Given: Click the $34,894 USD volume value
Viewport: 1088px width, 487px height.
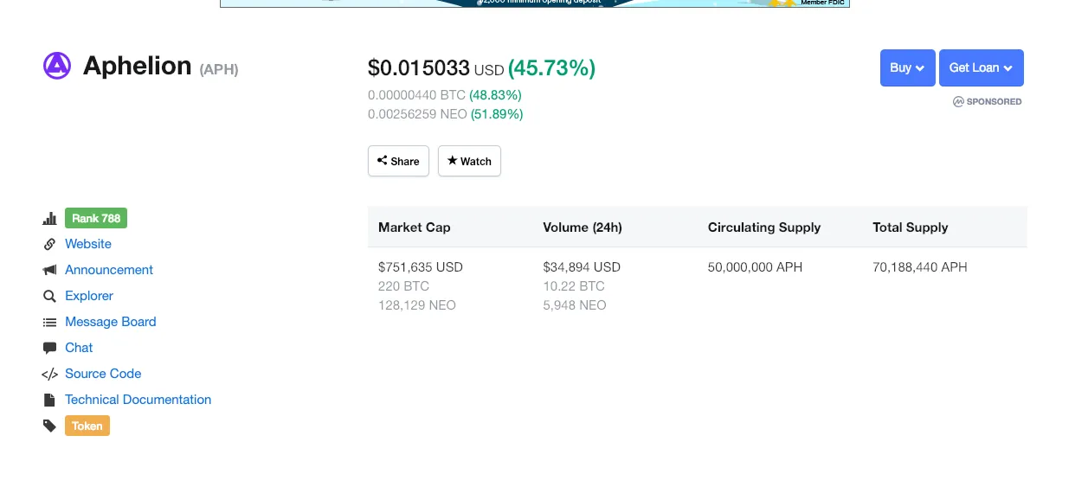Looking at the screenshot, I should [x=582, y=267].
